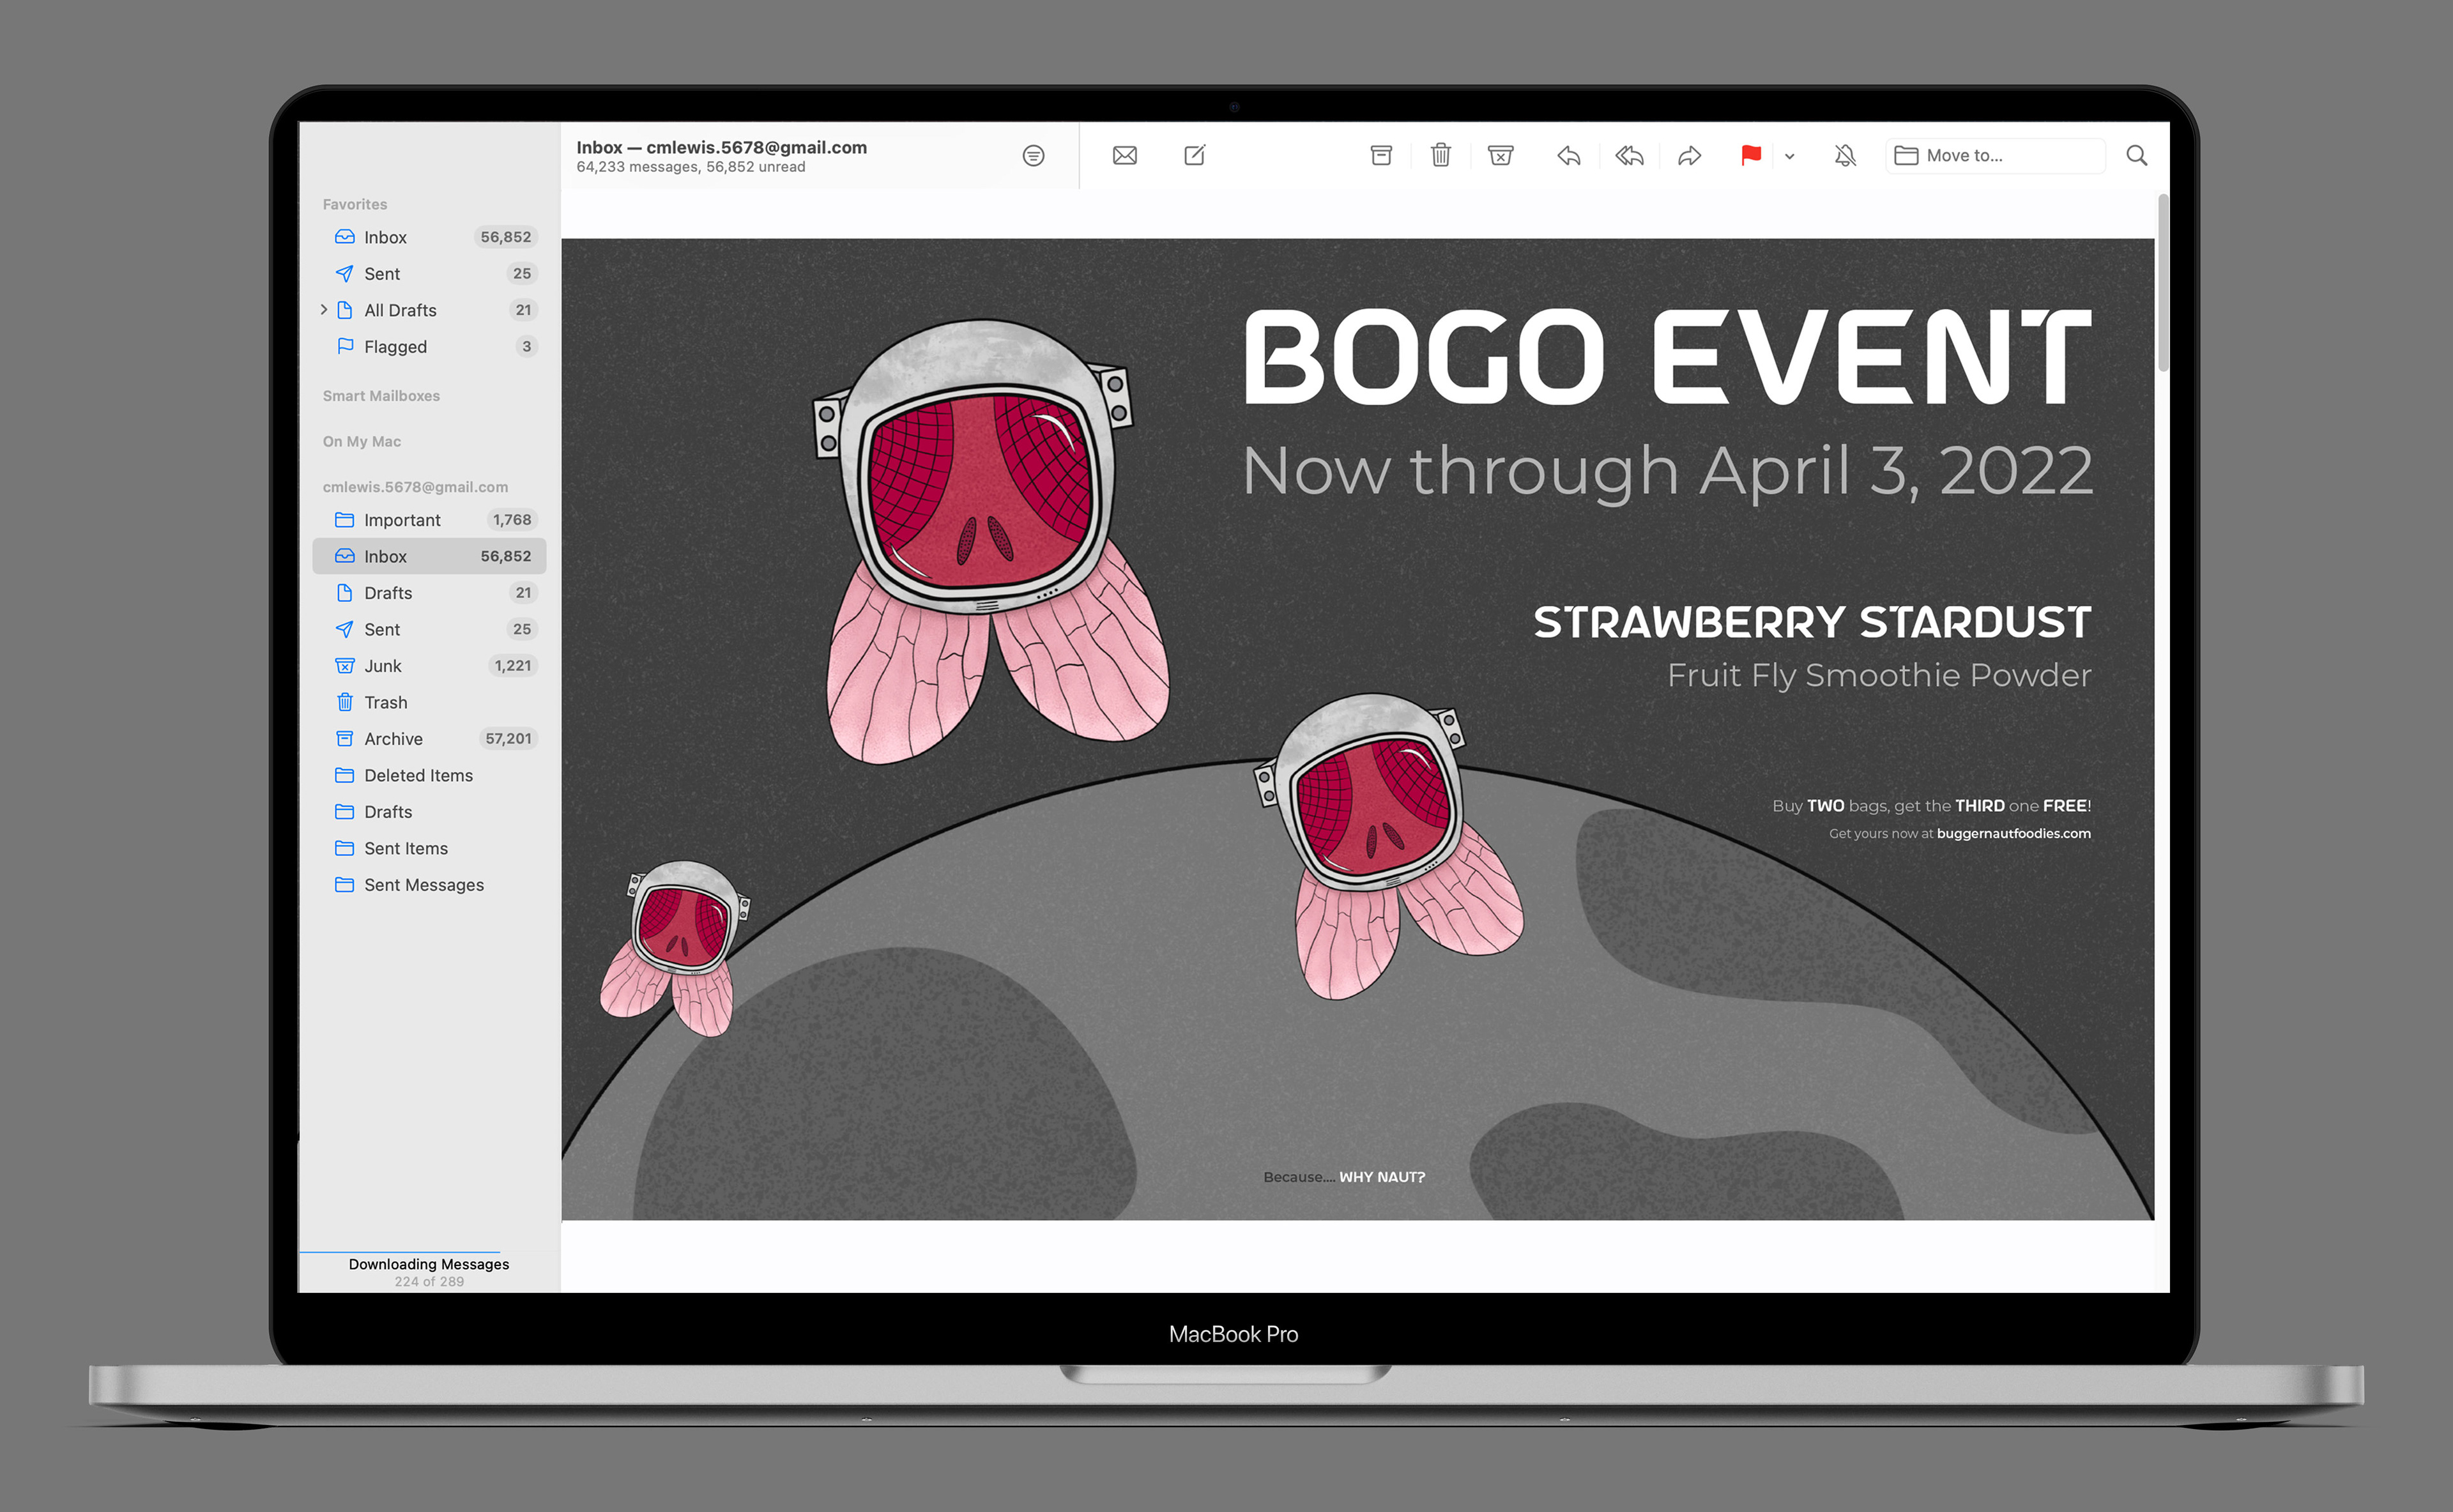Compose a new message
2453x1512 pixels.
click(1195, 155)
